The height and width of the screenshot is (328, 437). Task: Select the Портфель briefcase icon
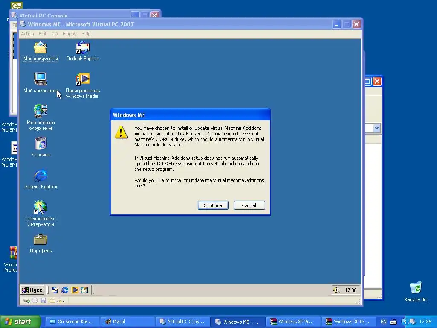[x=41, y=243]
